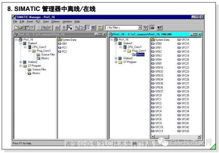
Task: Expand Station2 node in ONLINE window
Action: [116, 58]
